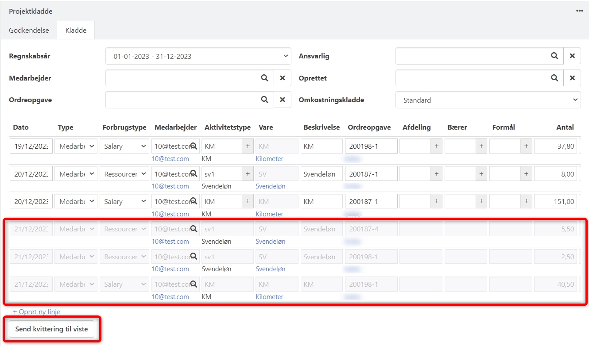This screenshot has height=346, width=589.
Task: Open the Salary Forbrugstype dropdown, first row
Action: 124,146
